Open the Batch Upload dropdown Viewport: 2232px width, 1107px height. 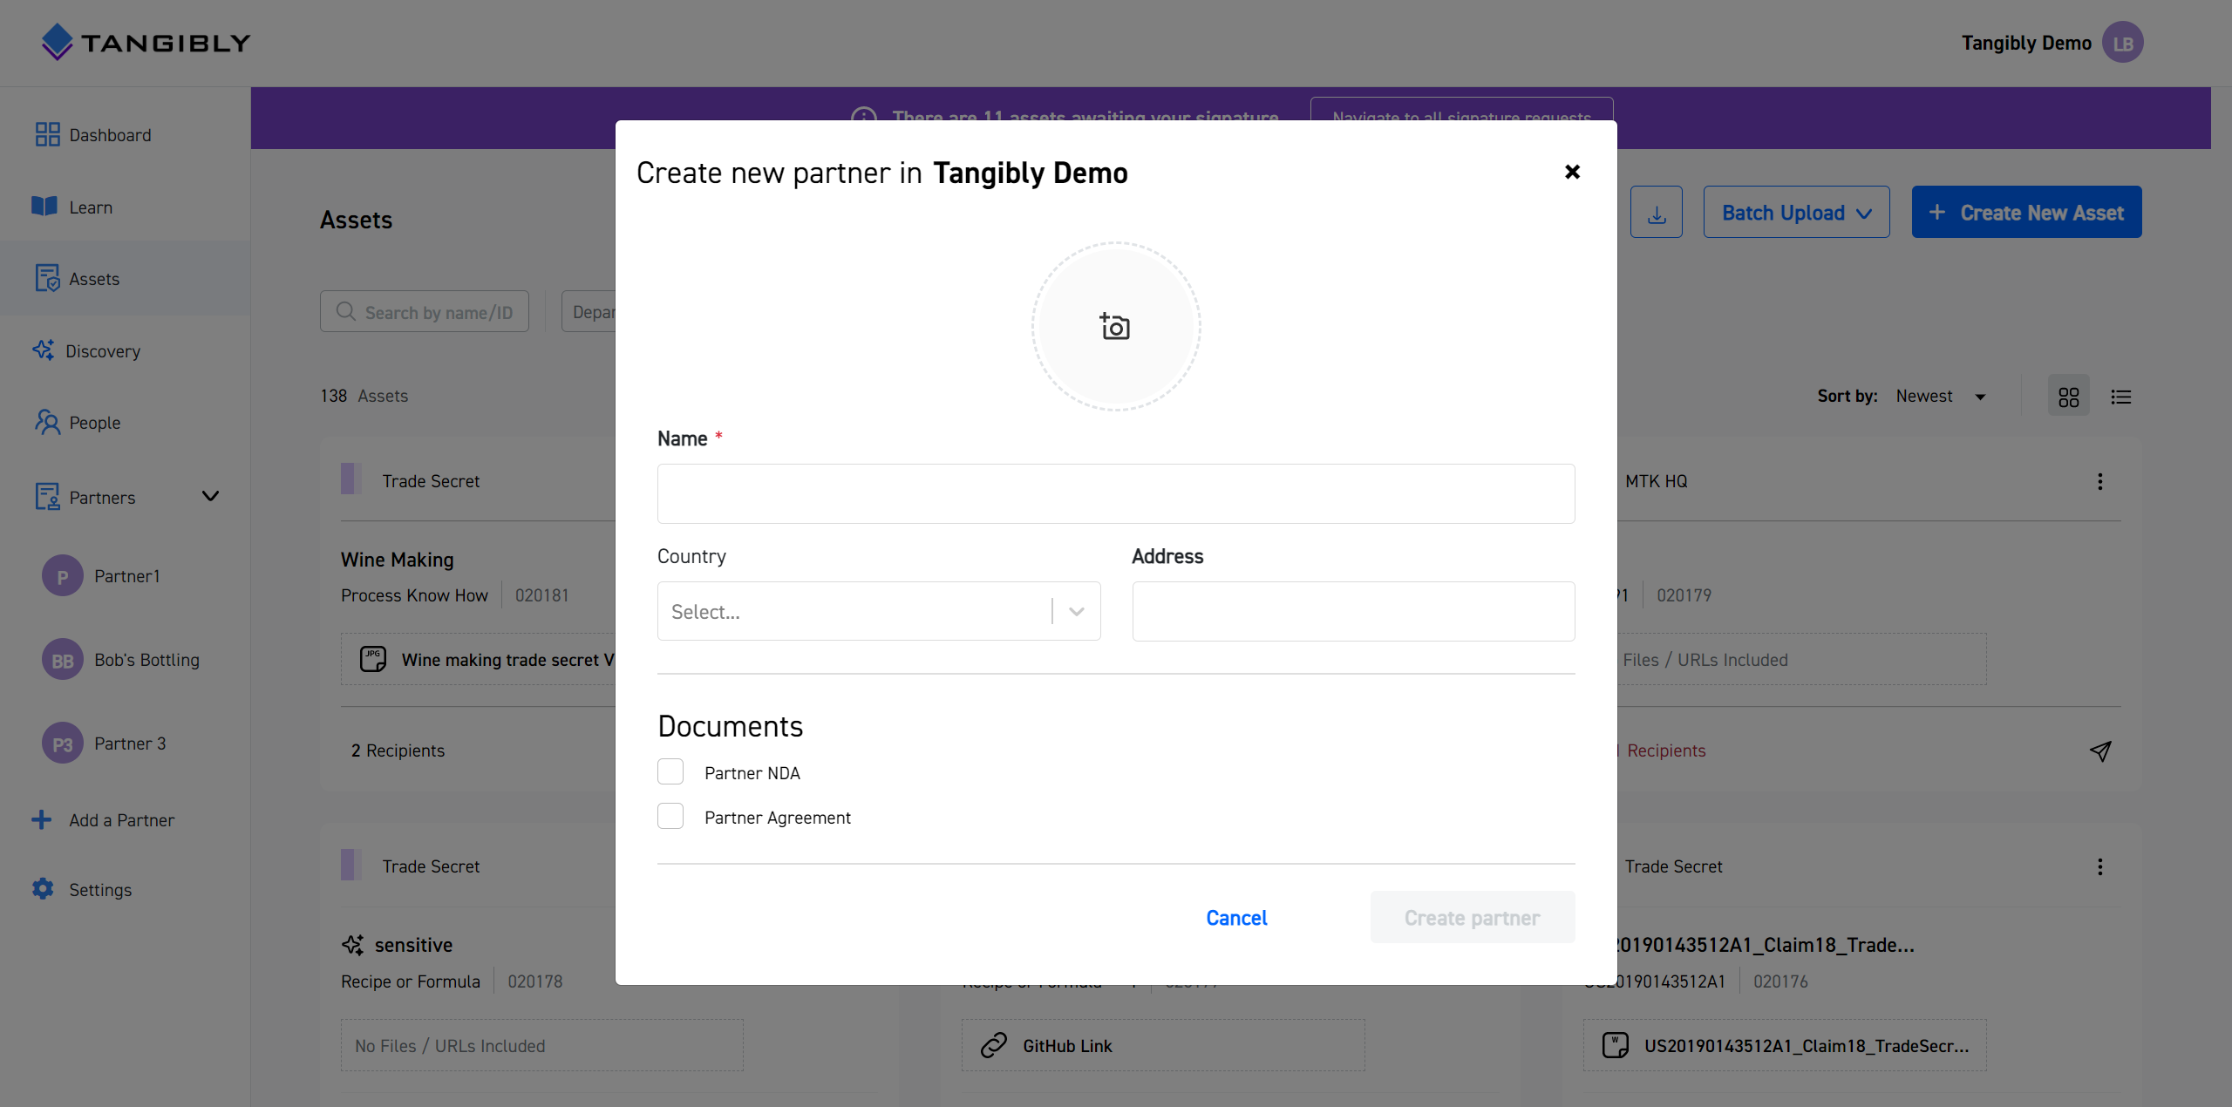[1796, 212]
